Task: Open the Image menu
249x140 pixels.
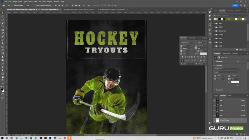Action: pyautogui.click(x=15, y=2)
